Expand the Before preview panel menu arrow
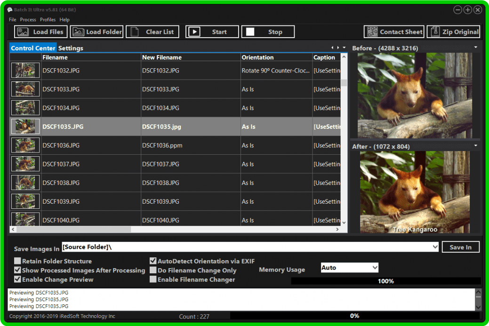The height and width of the screenshot is (326, 489). 476,48
